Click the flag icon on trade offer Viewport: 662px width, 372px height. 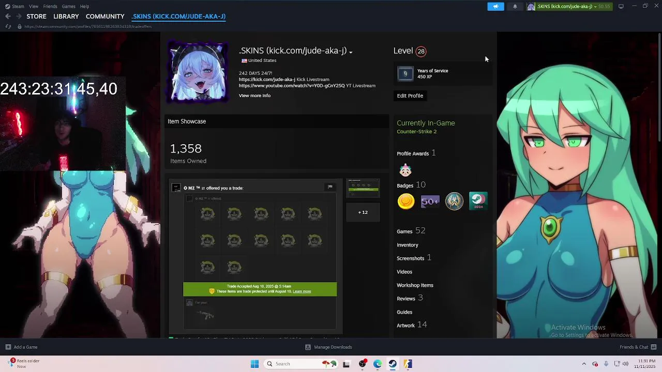coord(330,187)
